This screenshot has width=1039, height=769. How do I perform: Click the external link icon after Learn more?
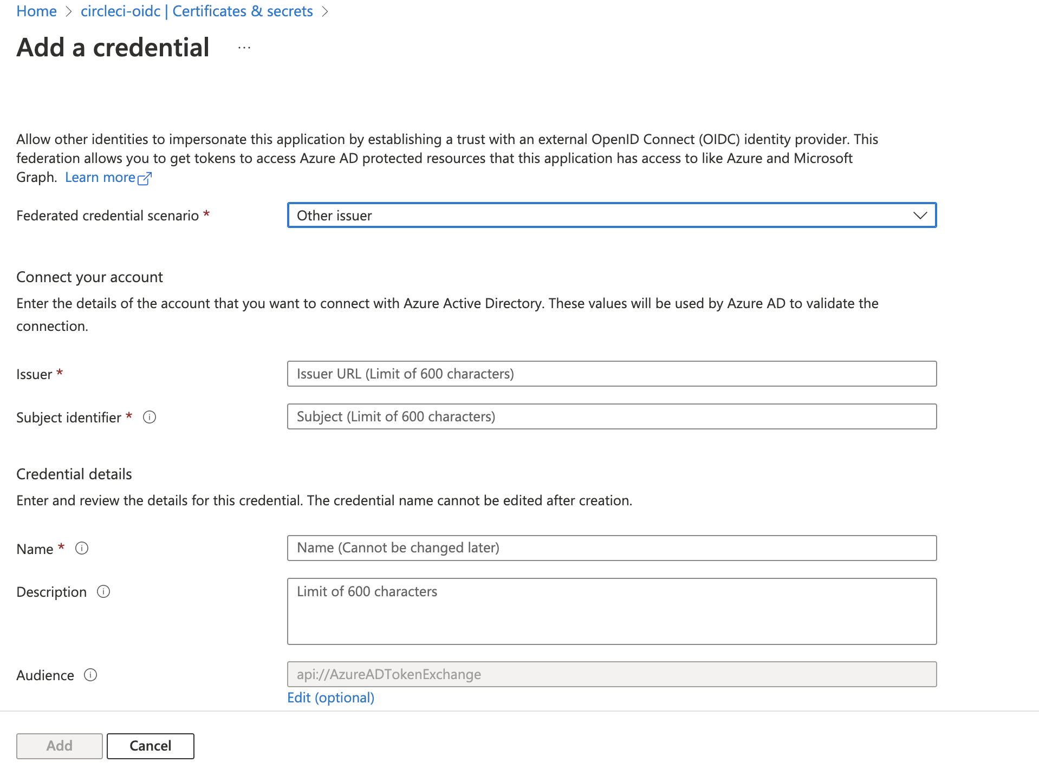[x=145, y=178]
